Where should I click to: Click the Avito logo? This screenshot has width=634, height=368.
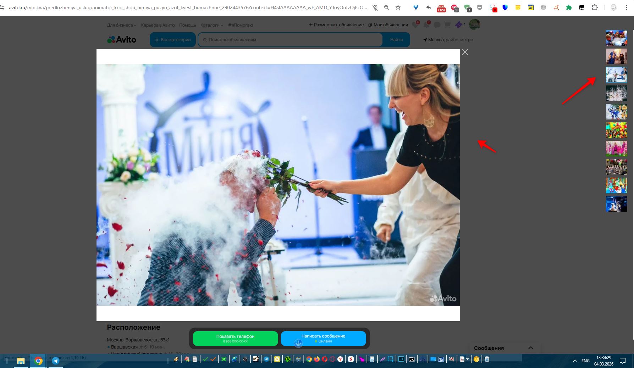pyautogui.click(x=122, y=40)
